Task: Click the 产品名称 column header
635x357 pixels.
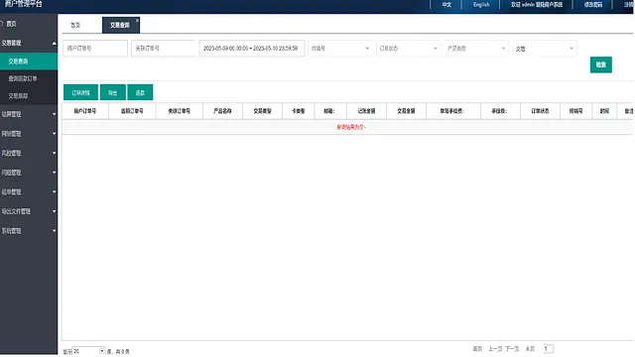Action: tap(222, 111)
